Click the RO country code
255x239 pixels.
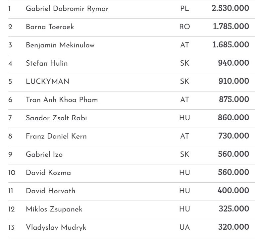[184, 27]
